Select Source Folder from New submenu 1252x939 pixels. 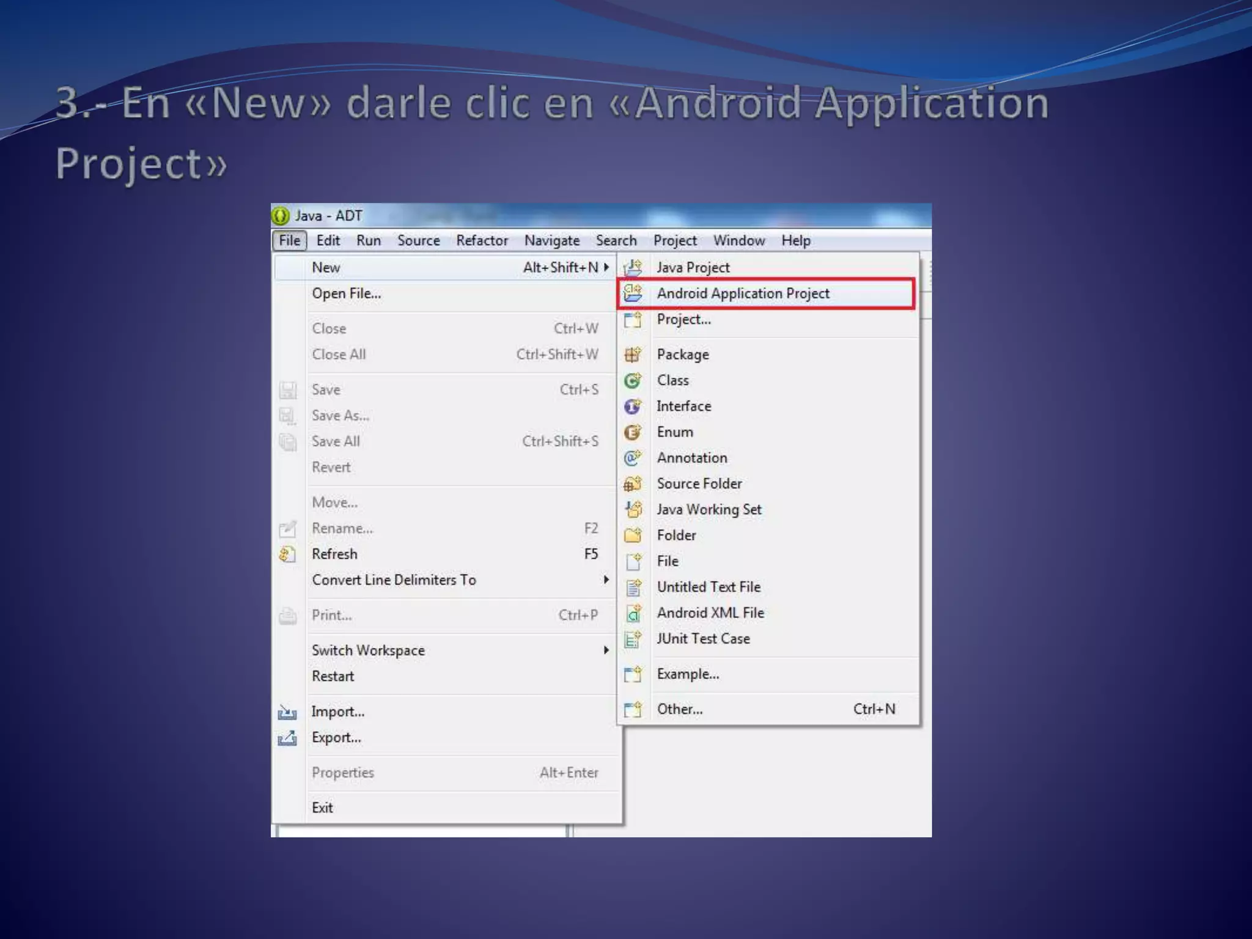699,484
